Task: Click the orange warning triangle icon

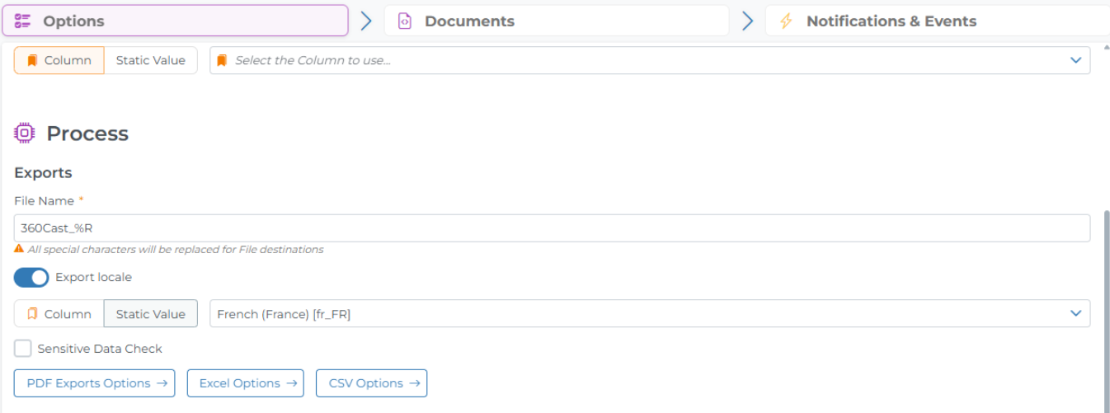Action: (x=19, y=248)
